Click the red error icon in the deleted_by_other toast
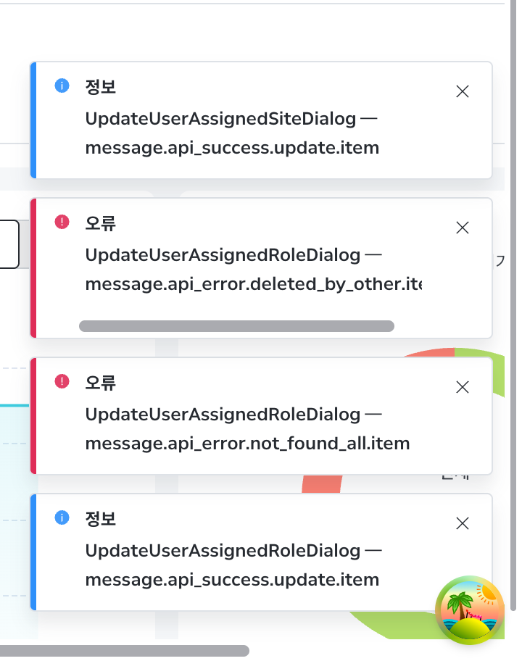 62,222
